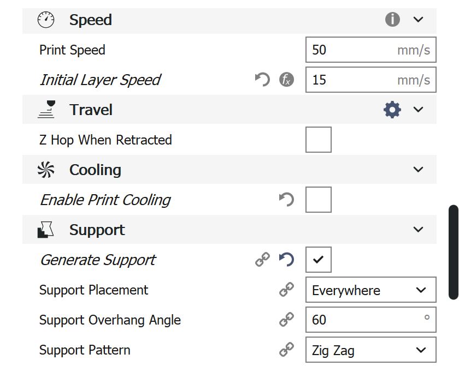Collapse the Support section header
Viewport: 459px width, 366px height.
click(x=419, y=230)
